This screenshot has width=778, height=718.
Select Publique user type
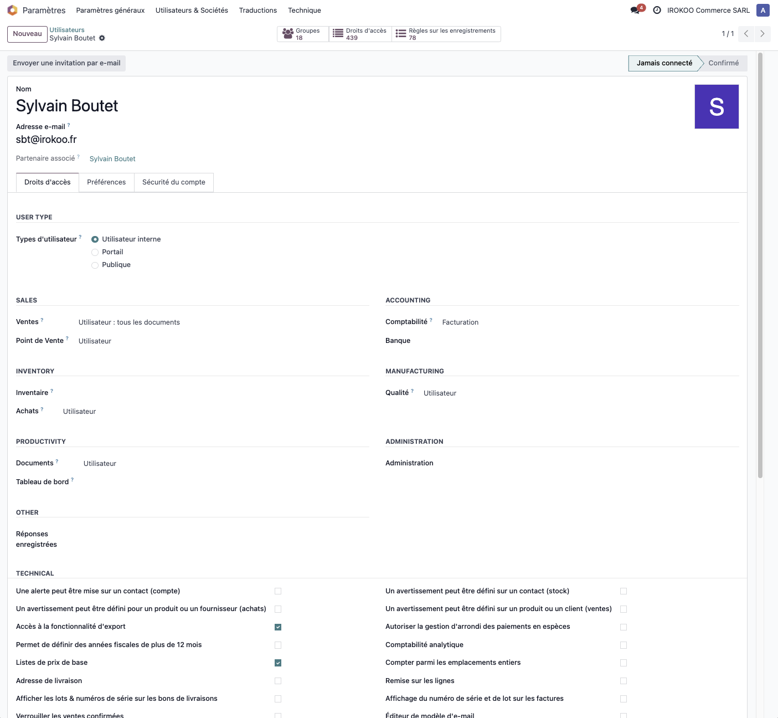pyautogui.click(x=95, y=265)
